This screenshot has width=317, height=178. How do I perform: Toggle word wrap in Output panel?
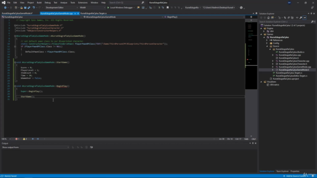[91, 147]
